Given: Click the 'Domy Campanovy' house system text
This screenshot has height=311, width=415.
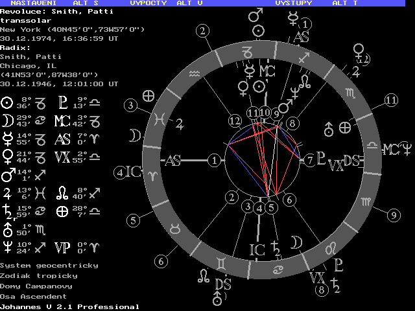Looking at the screenshot, I should (36, 286).
